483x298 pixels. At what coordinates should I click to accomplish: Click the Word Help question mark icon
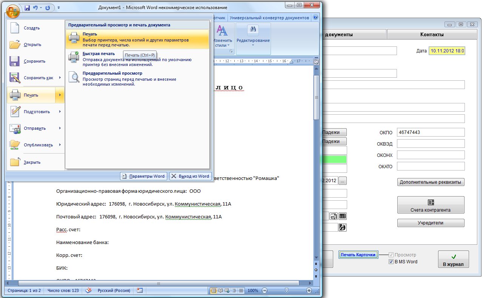315,17
